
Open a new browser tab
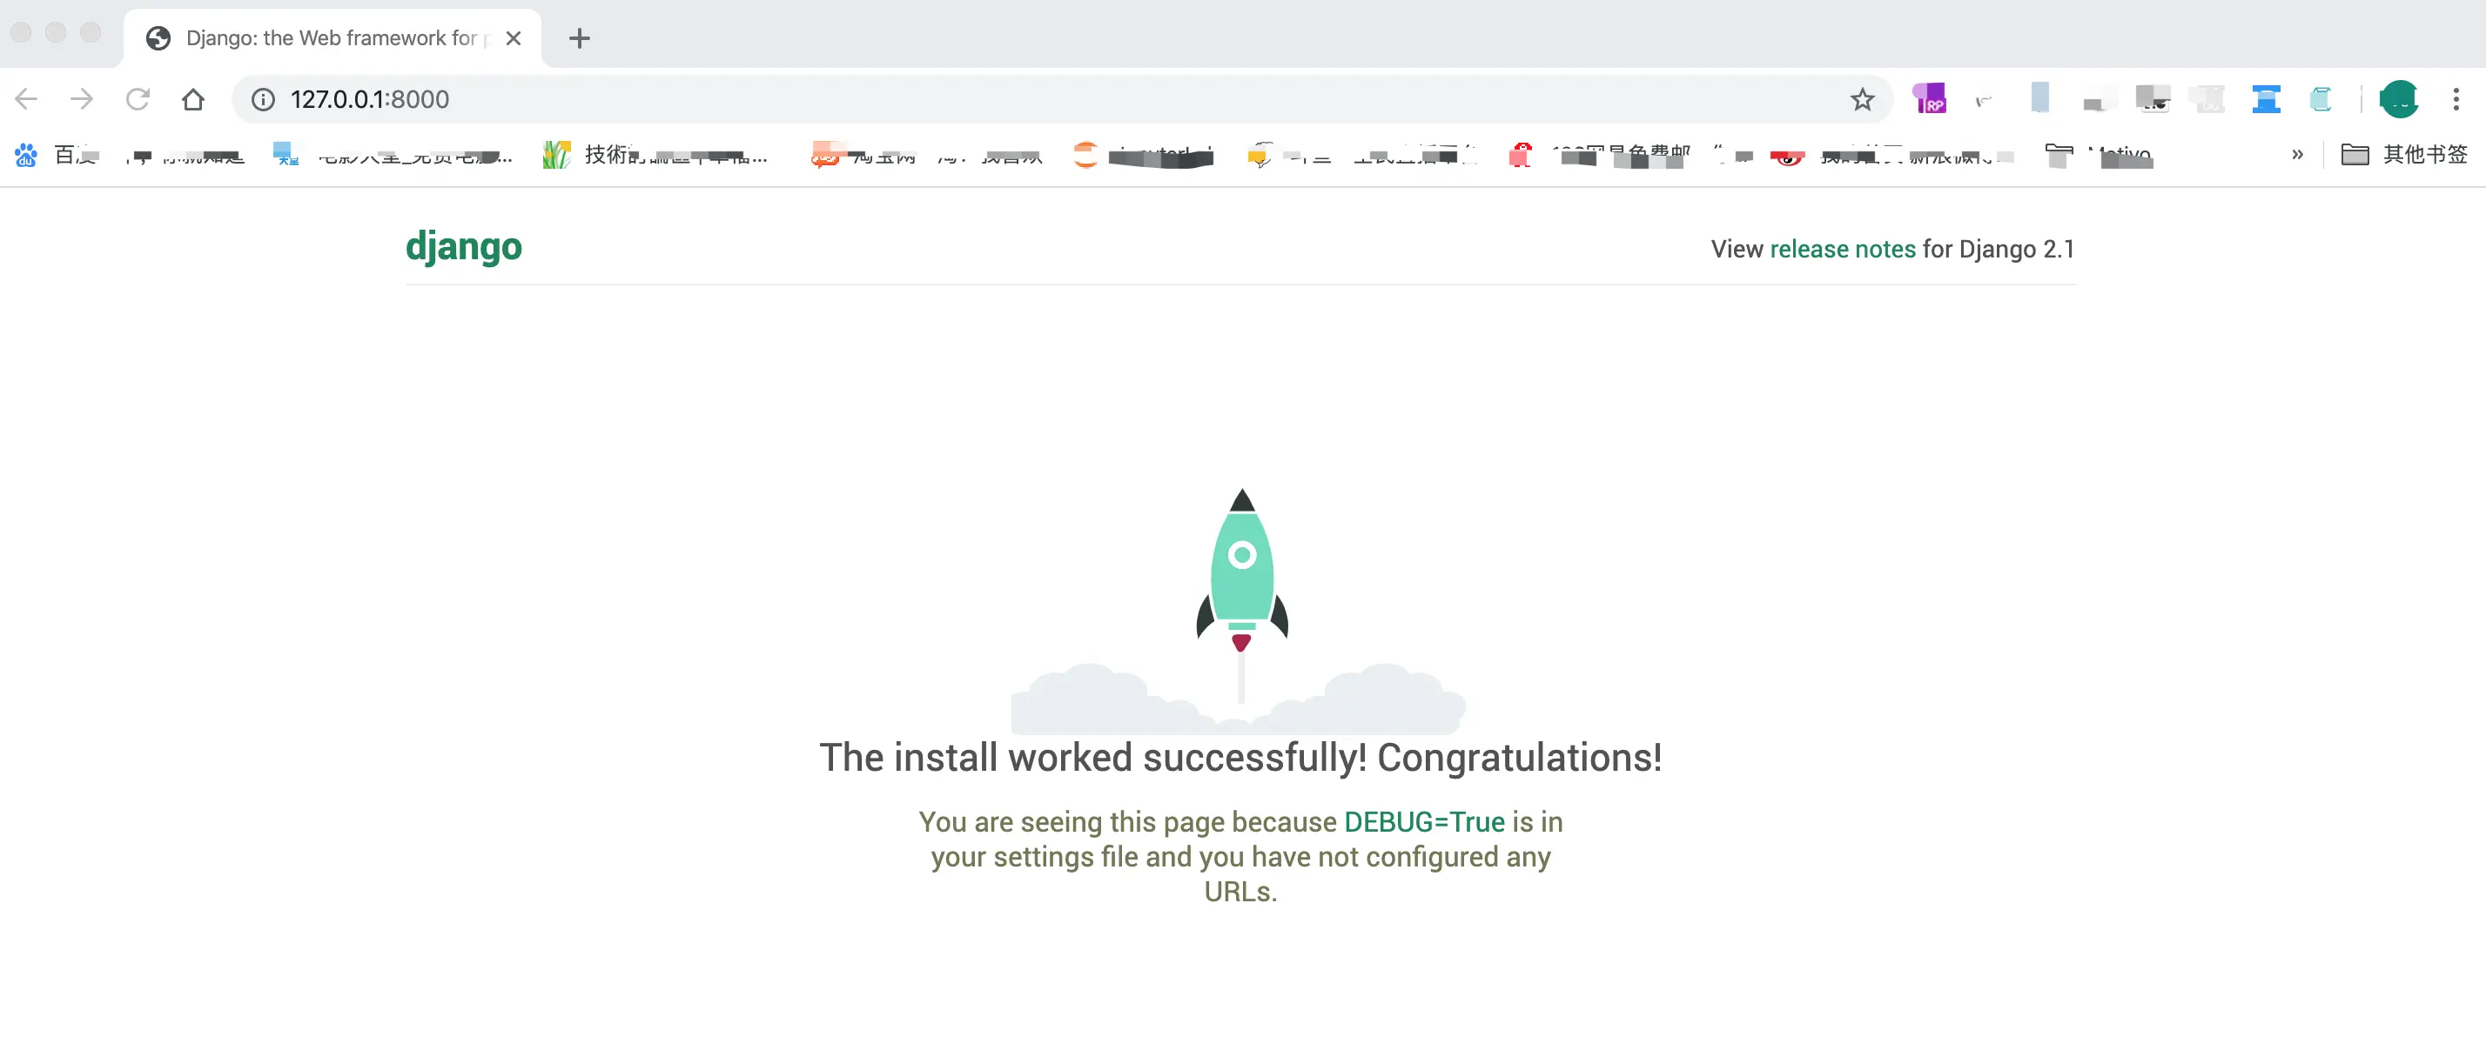point(579,38)
